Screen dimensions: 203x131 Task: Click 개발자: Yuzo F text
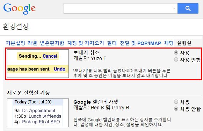coord(90,58)
